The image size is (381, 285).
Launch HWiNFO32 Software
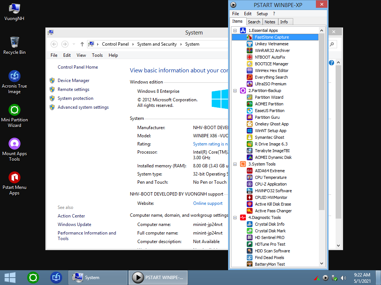pos(273,191)
